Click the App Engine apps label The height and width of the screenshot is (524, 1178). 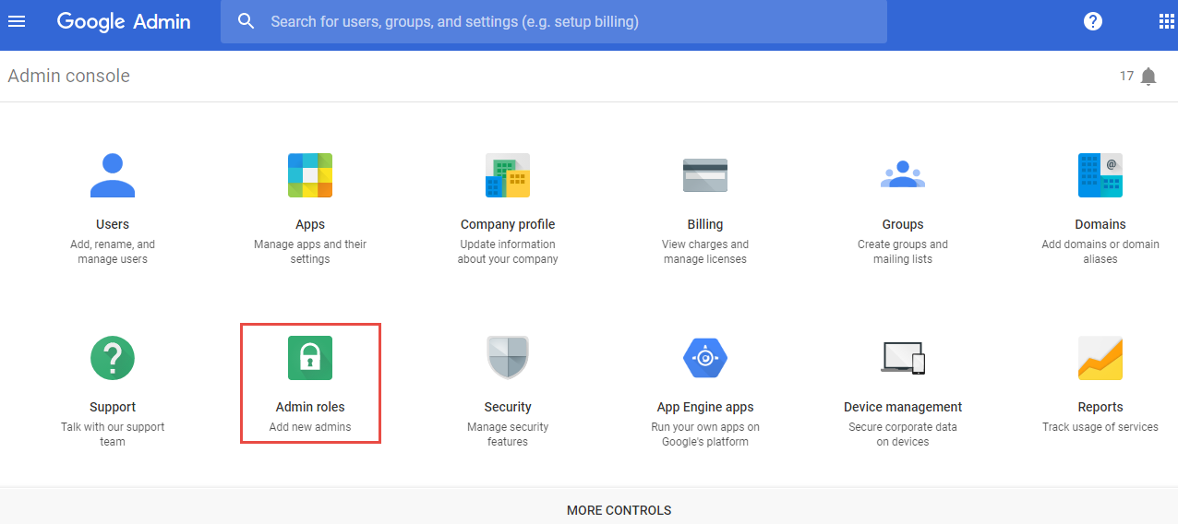tap(705, 407)
